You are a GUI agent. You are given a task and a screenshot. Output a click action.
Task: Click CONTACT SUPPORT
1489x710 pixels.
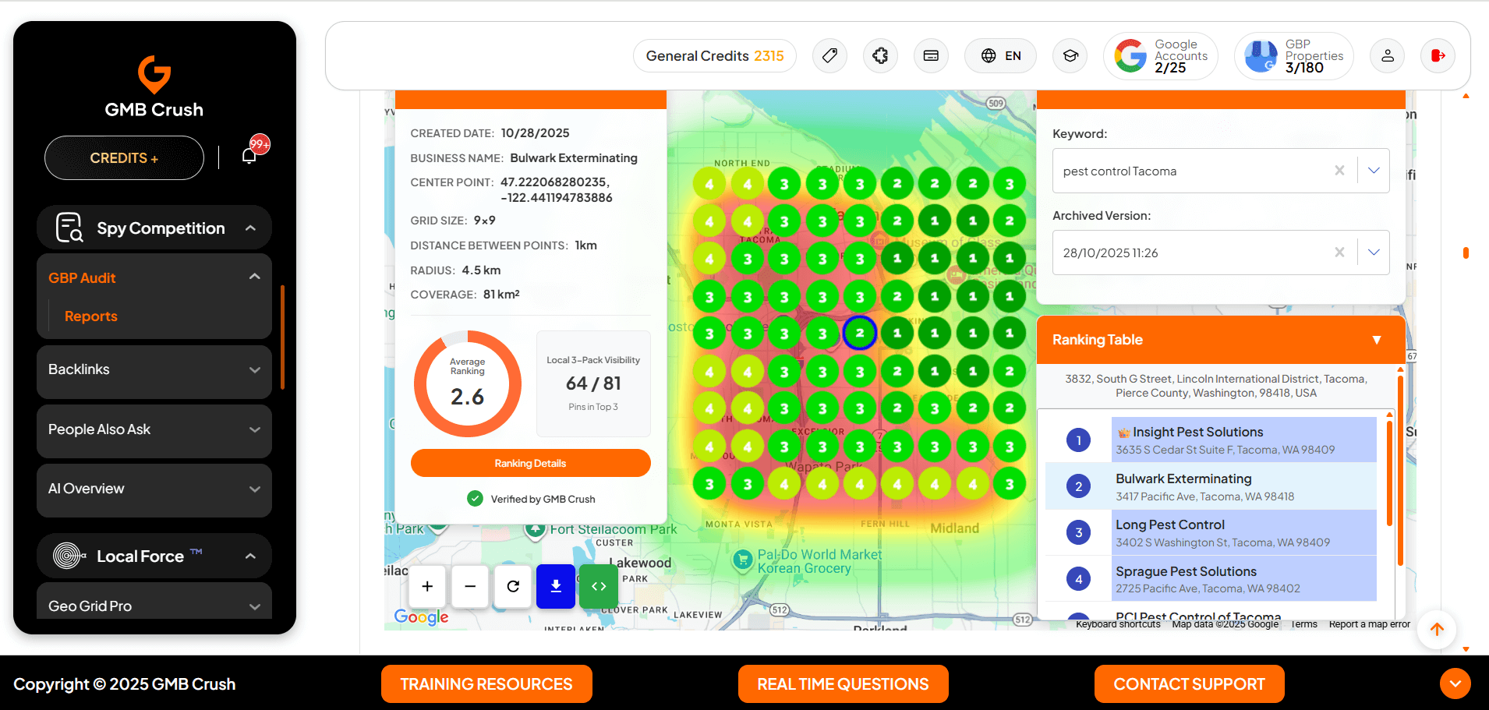[1189, 684]
